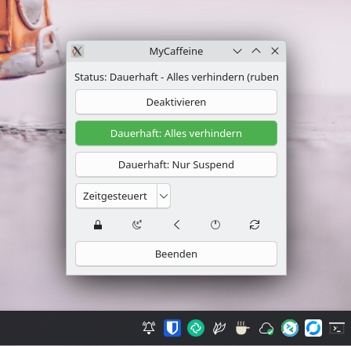Screen dimensions: 351x346
Task: Open the coffee cup tray icon
Action: tap(243, 328)
